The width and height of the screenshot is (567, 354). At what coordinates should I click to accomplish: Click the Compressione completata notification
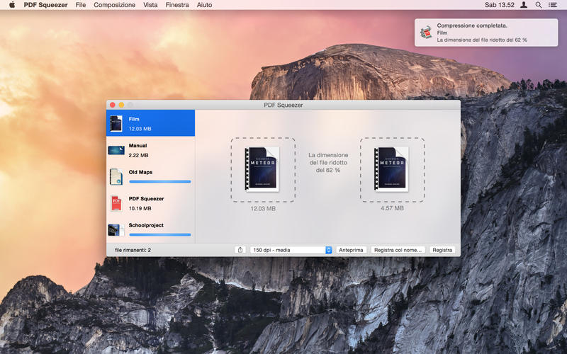pyautogui.click(x=489, y=31)
